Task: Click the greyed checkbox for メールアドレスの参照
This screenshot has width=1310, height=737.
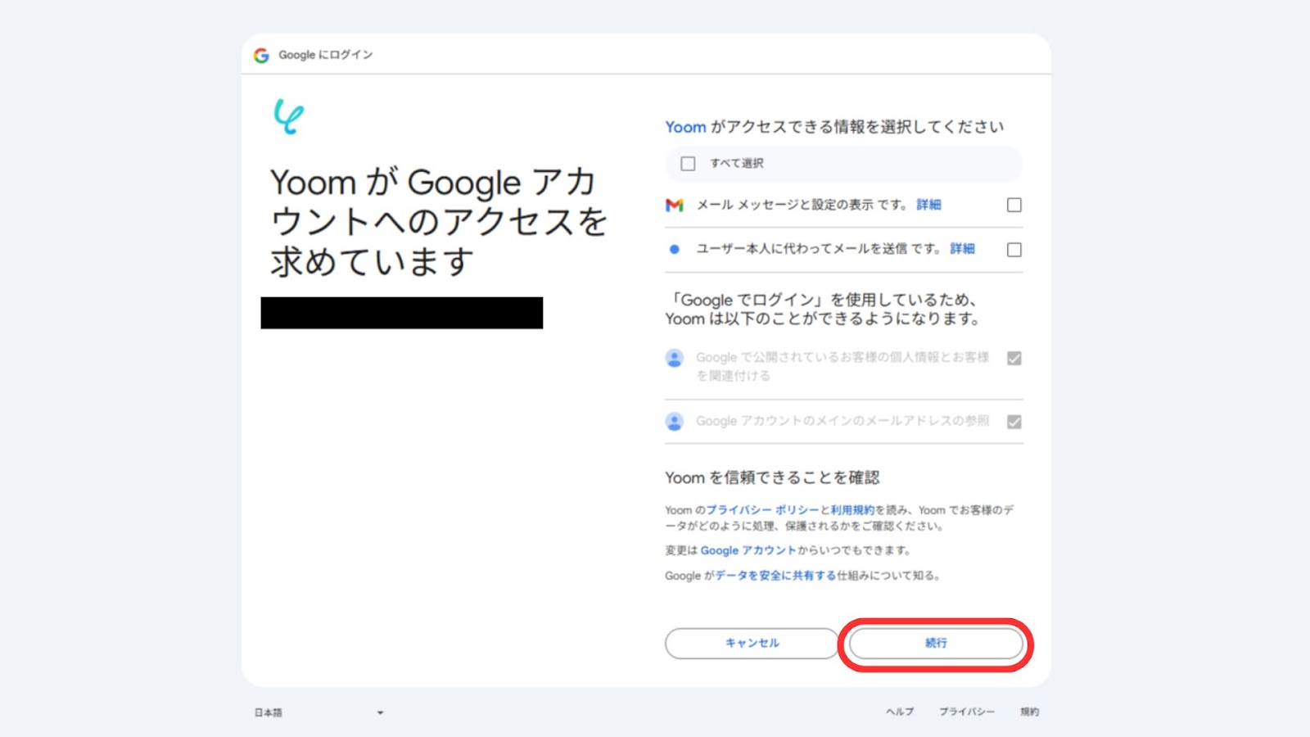Action: tap(1014, 422)
